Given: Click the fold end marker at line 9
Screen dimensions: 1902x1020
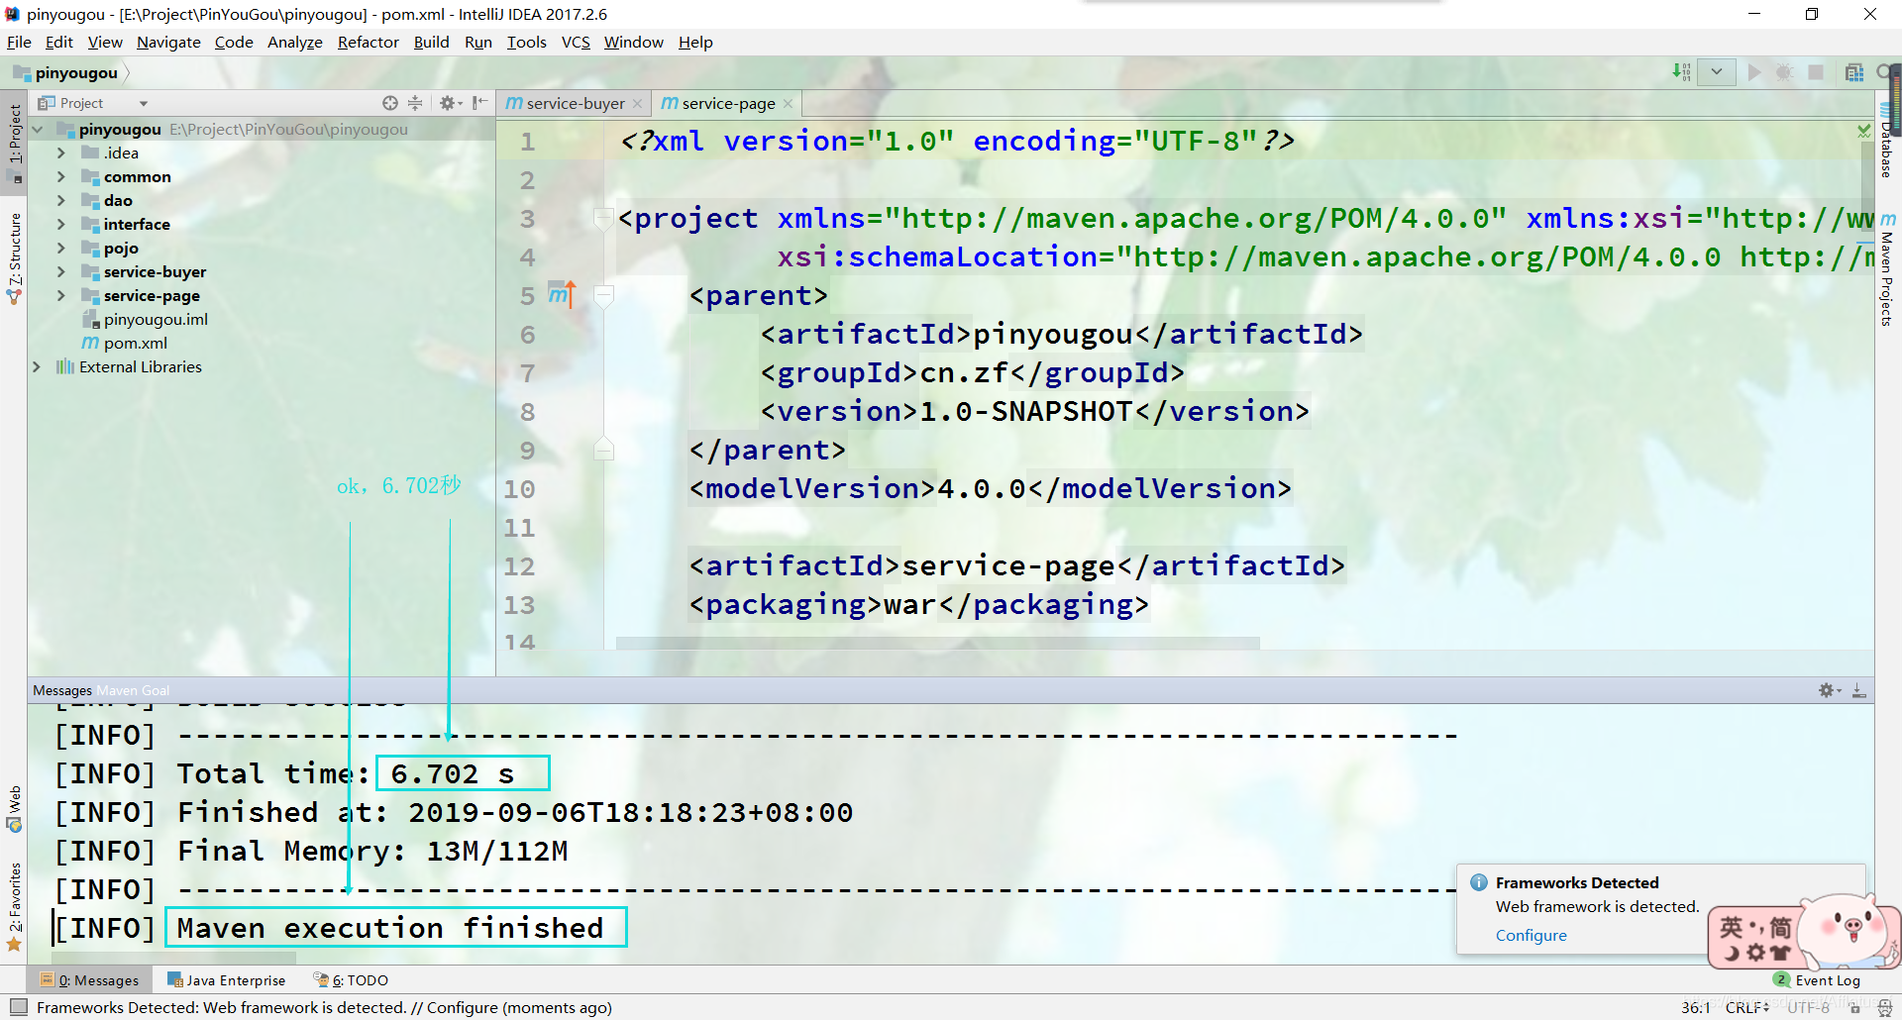Looking at the screenshot, I should click(x=603, y=450).
